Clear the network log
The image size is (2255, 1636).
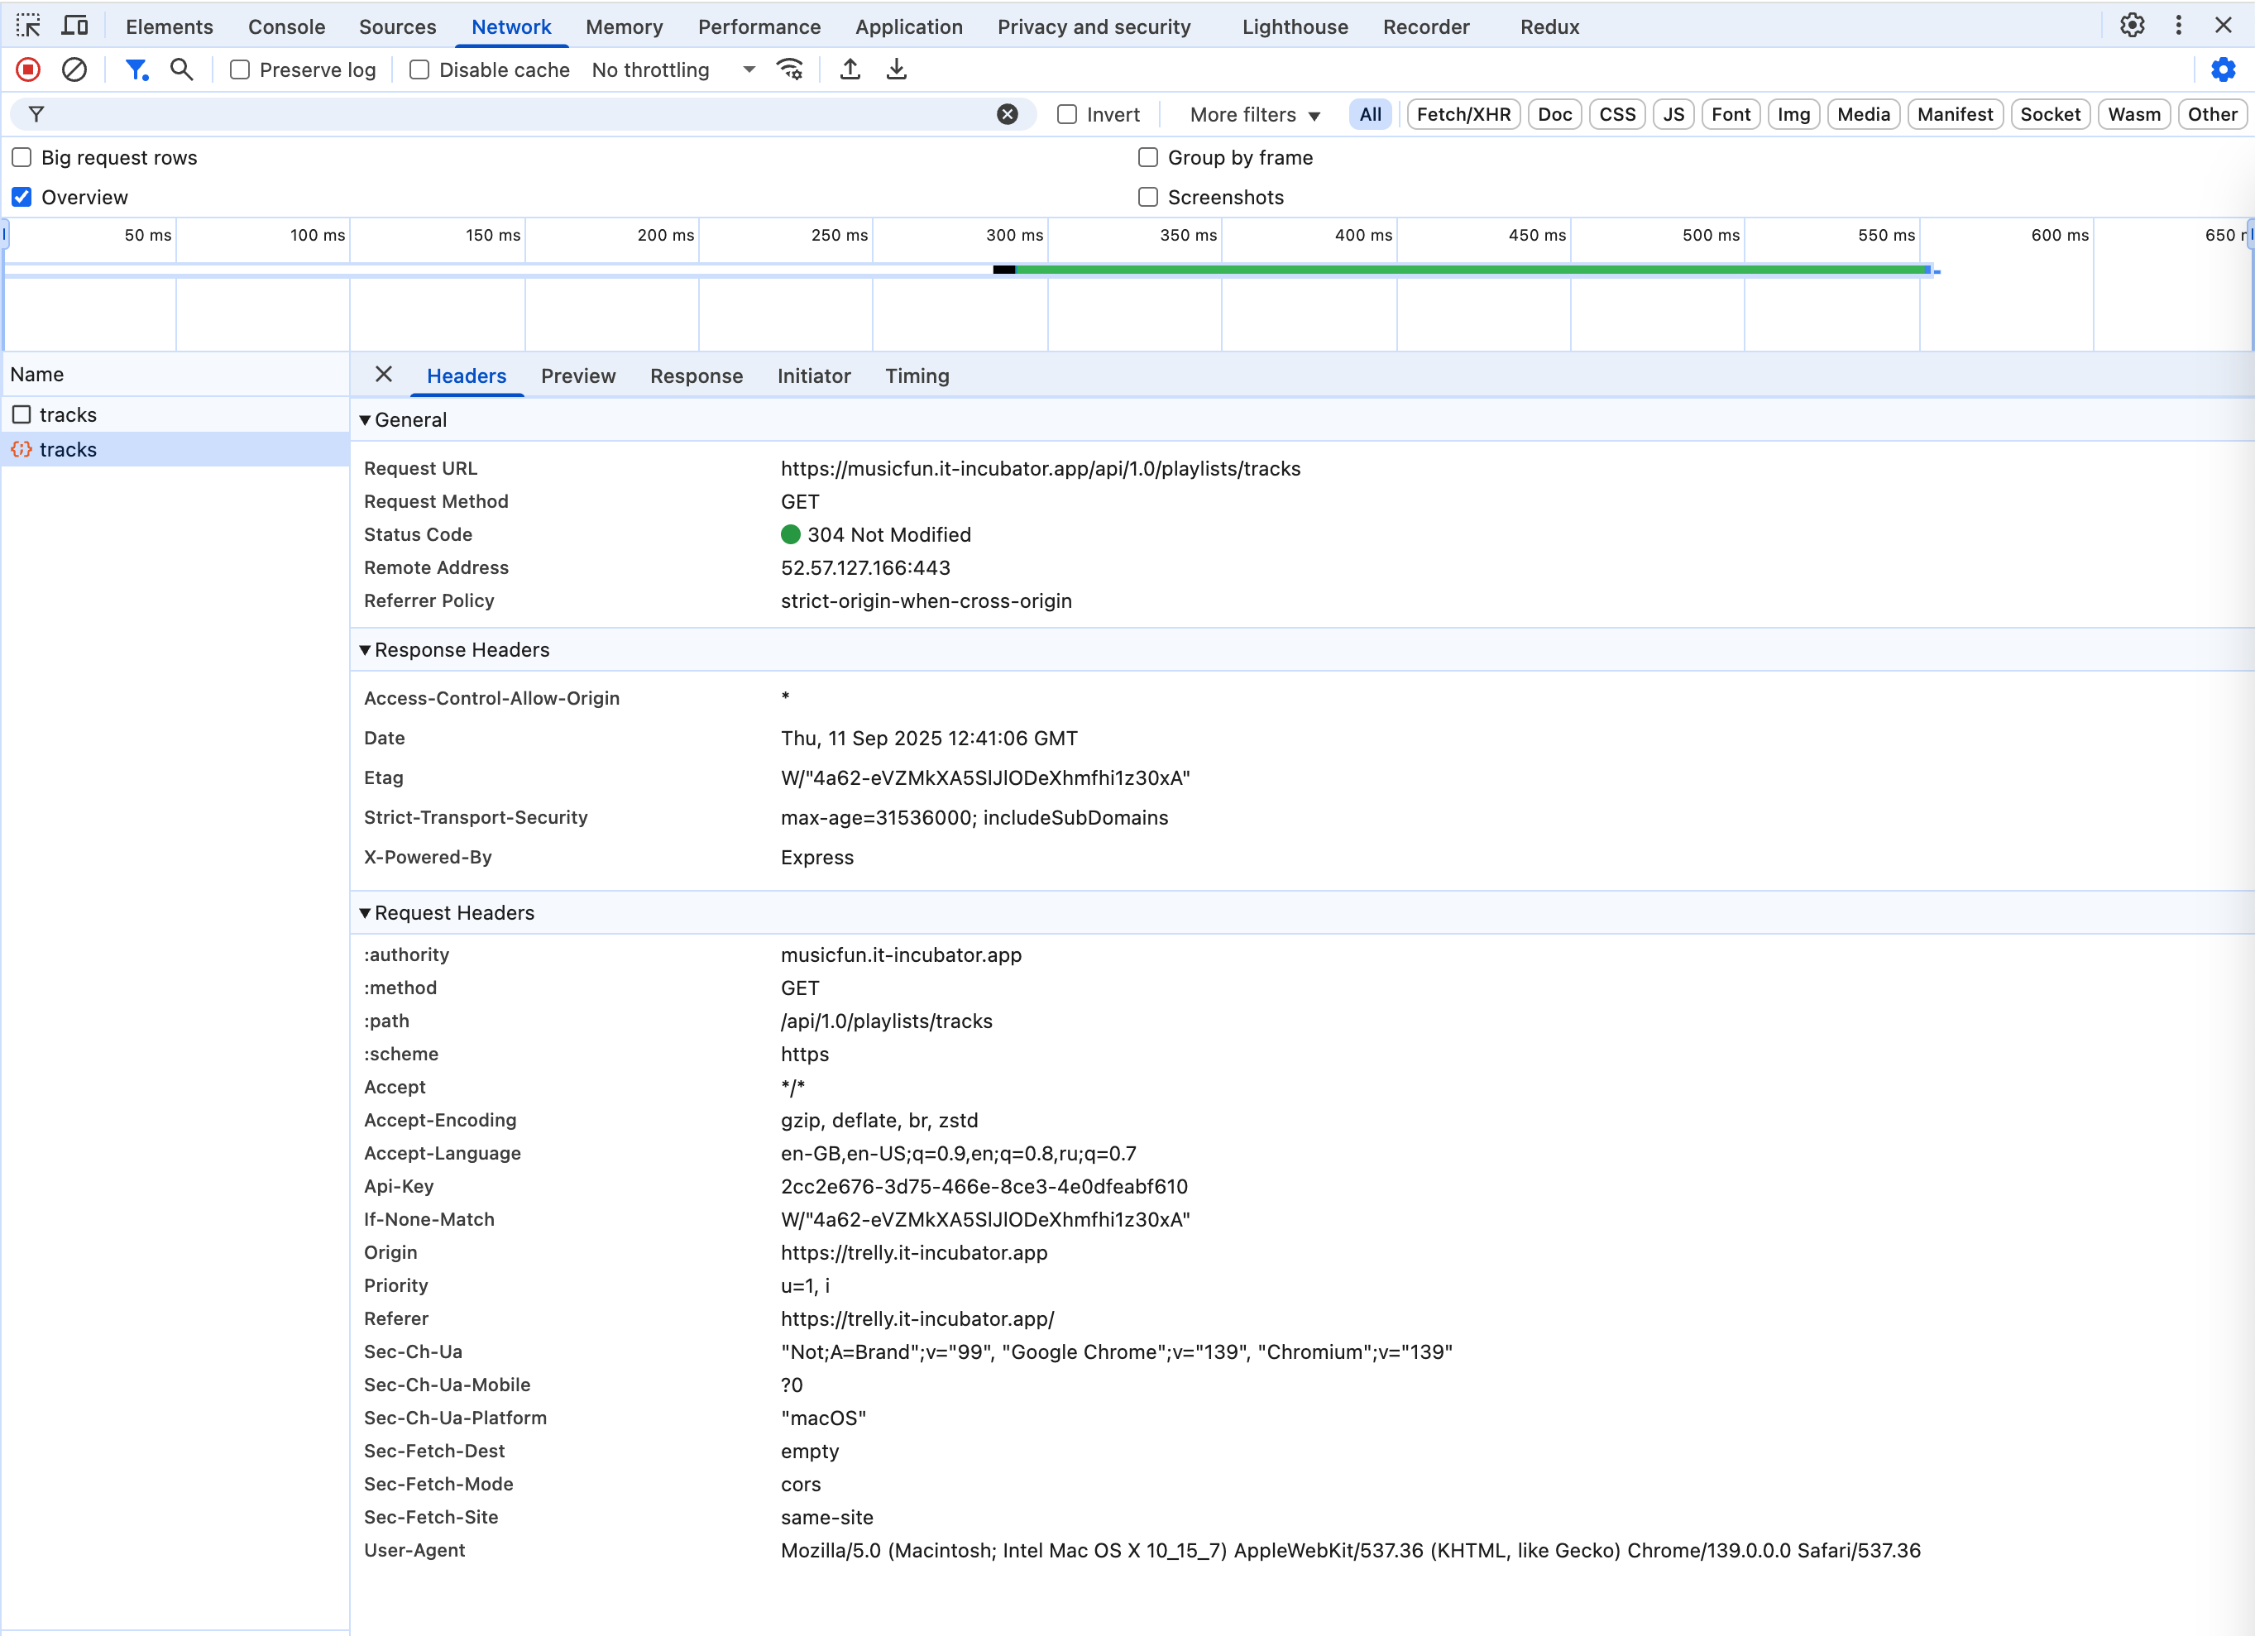[74, 69]
